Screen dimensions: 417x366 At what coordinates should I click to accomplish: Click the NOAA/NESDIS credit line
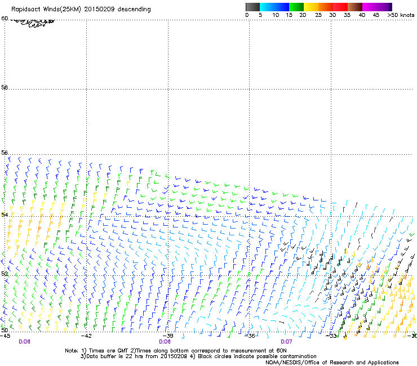coord(332,363)
